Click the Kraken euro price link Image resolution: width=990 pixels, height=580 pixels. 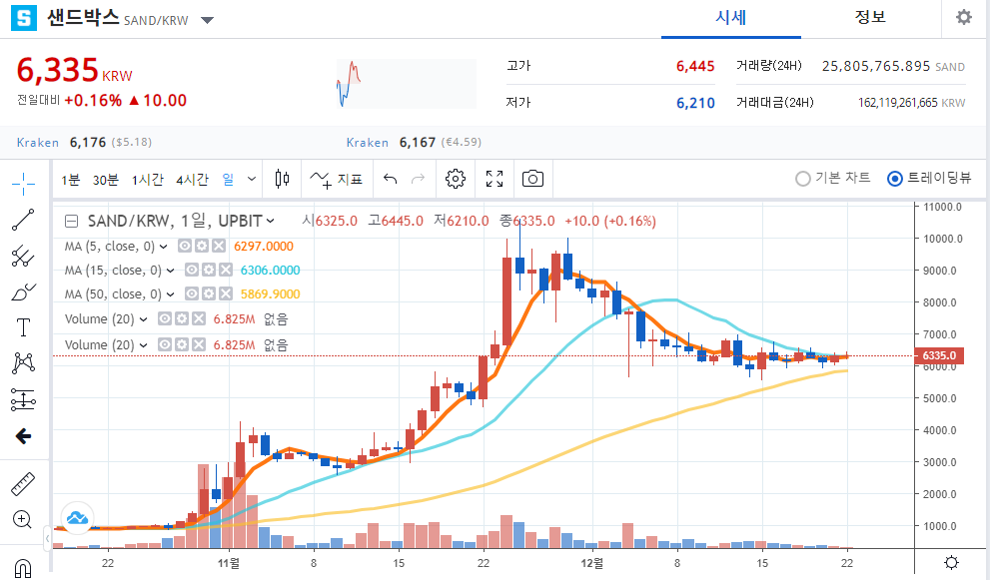pyautogui.click(x=367, y=143)
